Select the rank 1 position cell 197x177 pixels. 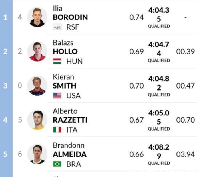tap(5, 17)
